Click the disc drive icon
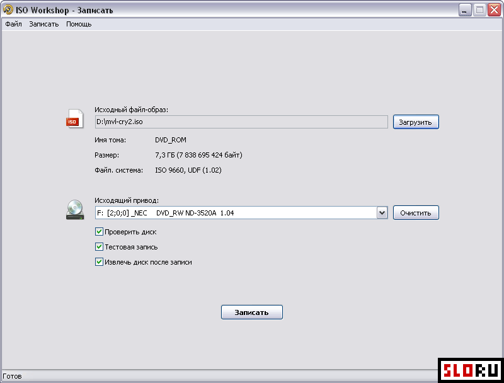Image resolution: width=504 pixels, height=383 pixels. point(75,210)
